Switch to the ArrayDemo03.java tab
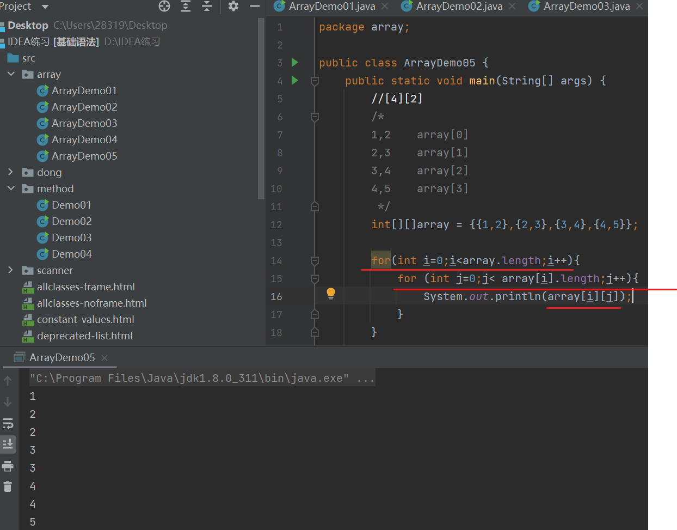Image resolution: width=677 pixels, height=530 pixels. pyautogui.click(x=586, y=7)
